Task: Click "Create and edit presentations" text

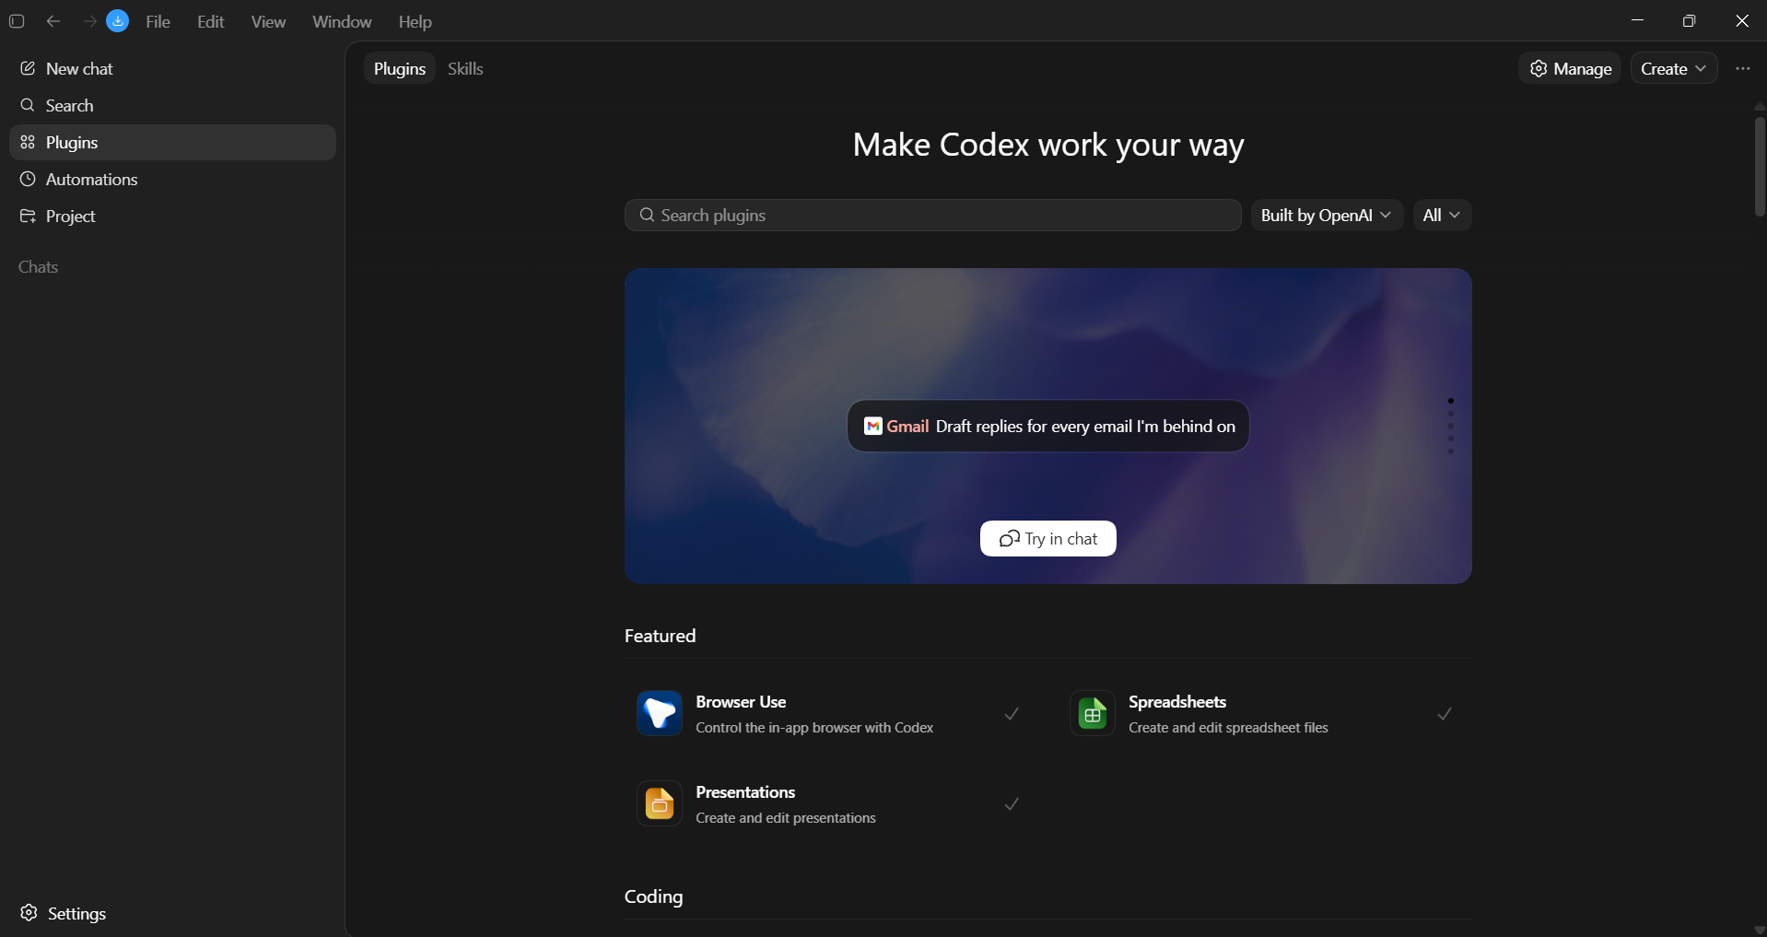Action: pos(786,818)
